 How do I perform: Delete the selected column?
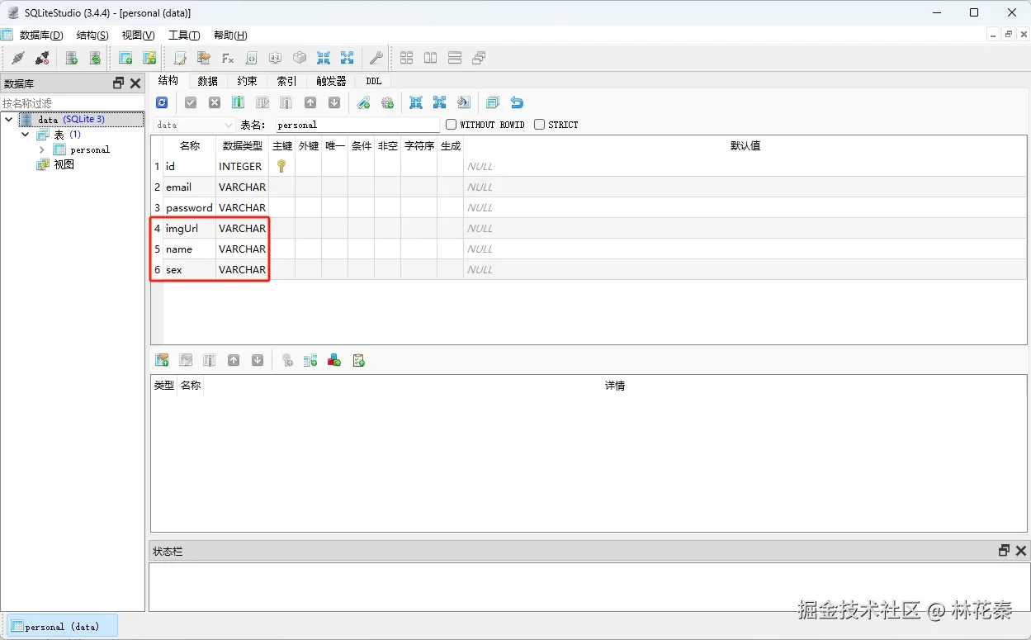(286, 102)
